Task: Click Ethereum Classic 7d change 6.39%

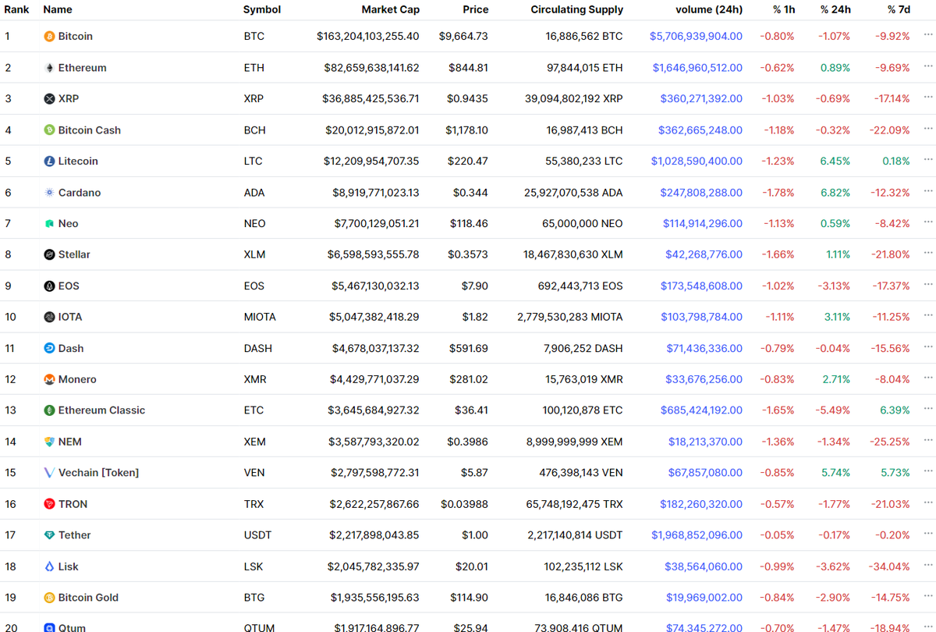Action: pos(895,410)
